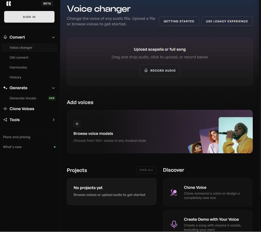
Task: Click the singer thumbnail image in Add voices
Action: (235, 135)
